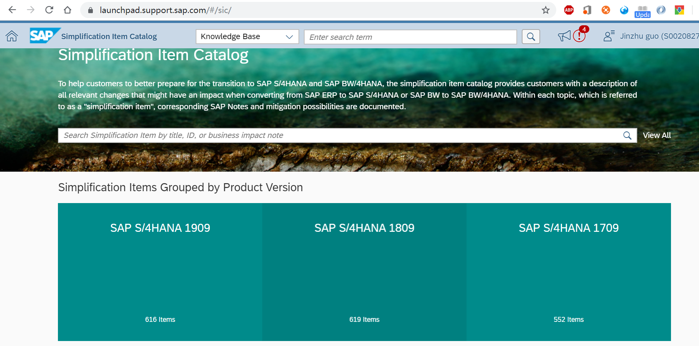
Task: Open the Office extension icon
Action: click(x=587, y=10)
